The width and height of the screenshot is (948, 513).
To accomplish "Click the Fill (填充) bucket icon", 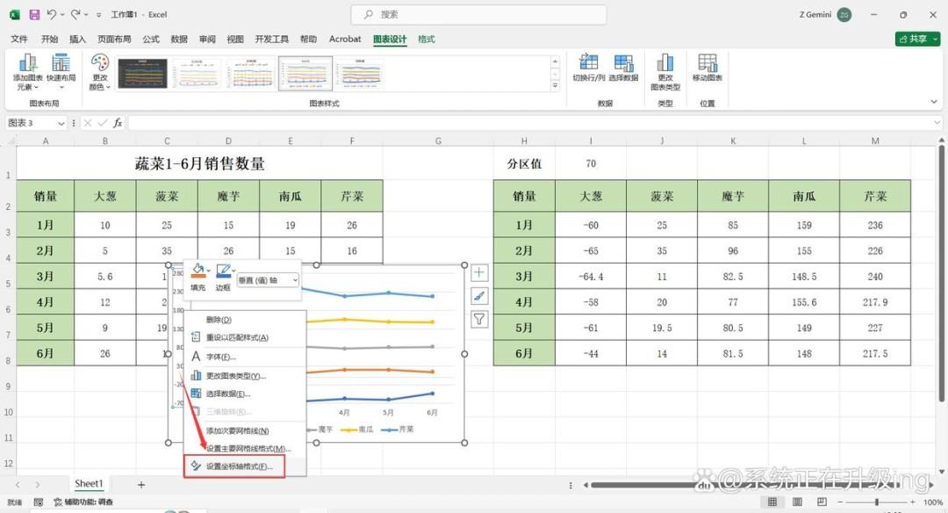I will (197, 271).
